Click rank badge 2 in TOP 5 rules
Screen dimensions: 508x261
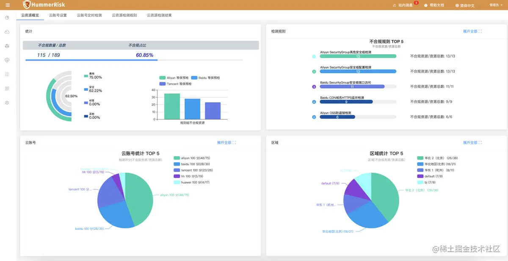pyautogui.click(x=314, y=72)
